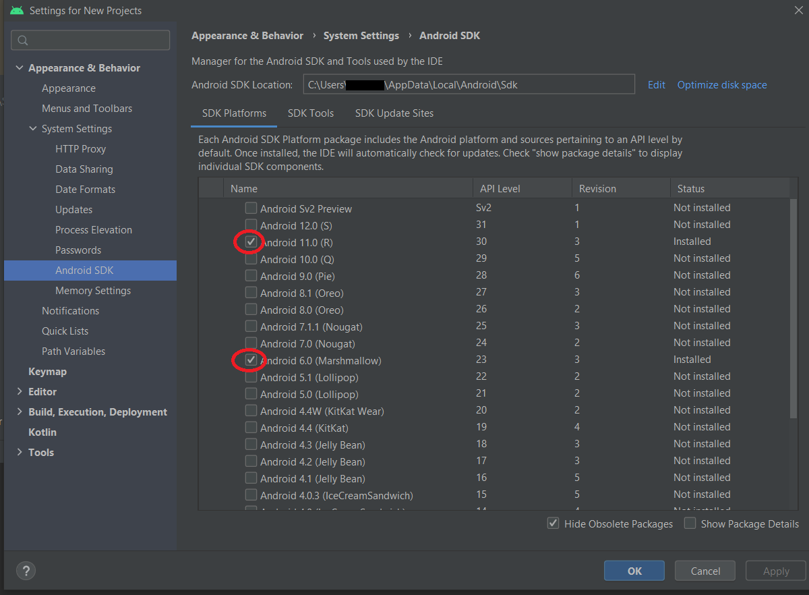The height and width of the screenshot is (595, 809).
Task: Sort by the API Level column header
Action: (x=522, y=188)
